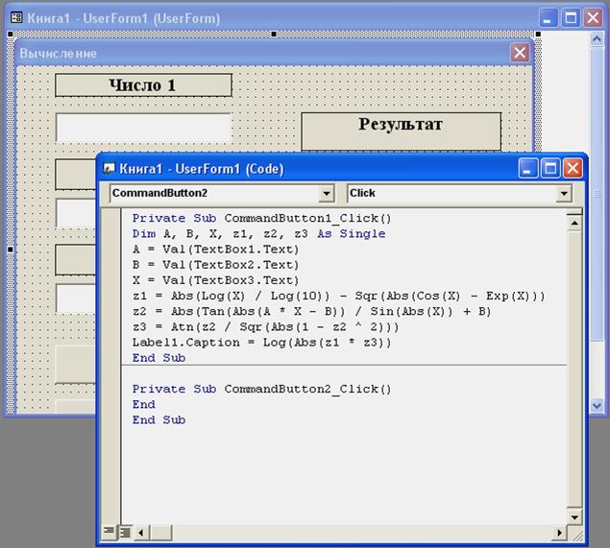The image size is (610, 548).
Task: Click the Private Sub CommandButton2_Click line
Action: tap(261, 389)
